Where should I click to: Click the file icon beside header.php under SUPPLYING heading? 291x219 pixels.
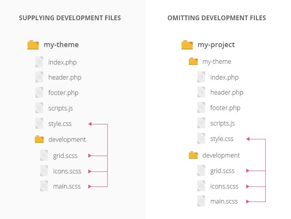(39, 77)
